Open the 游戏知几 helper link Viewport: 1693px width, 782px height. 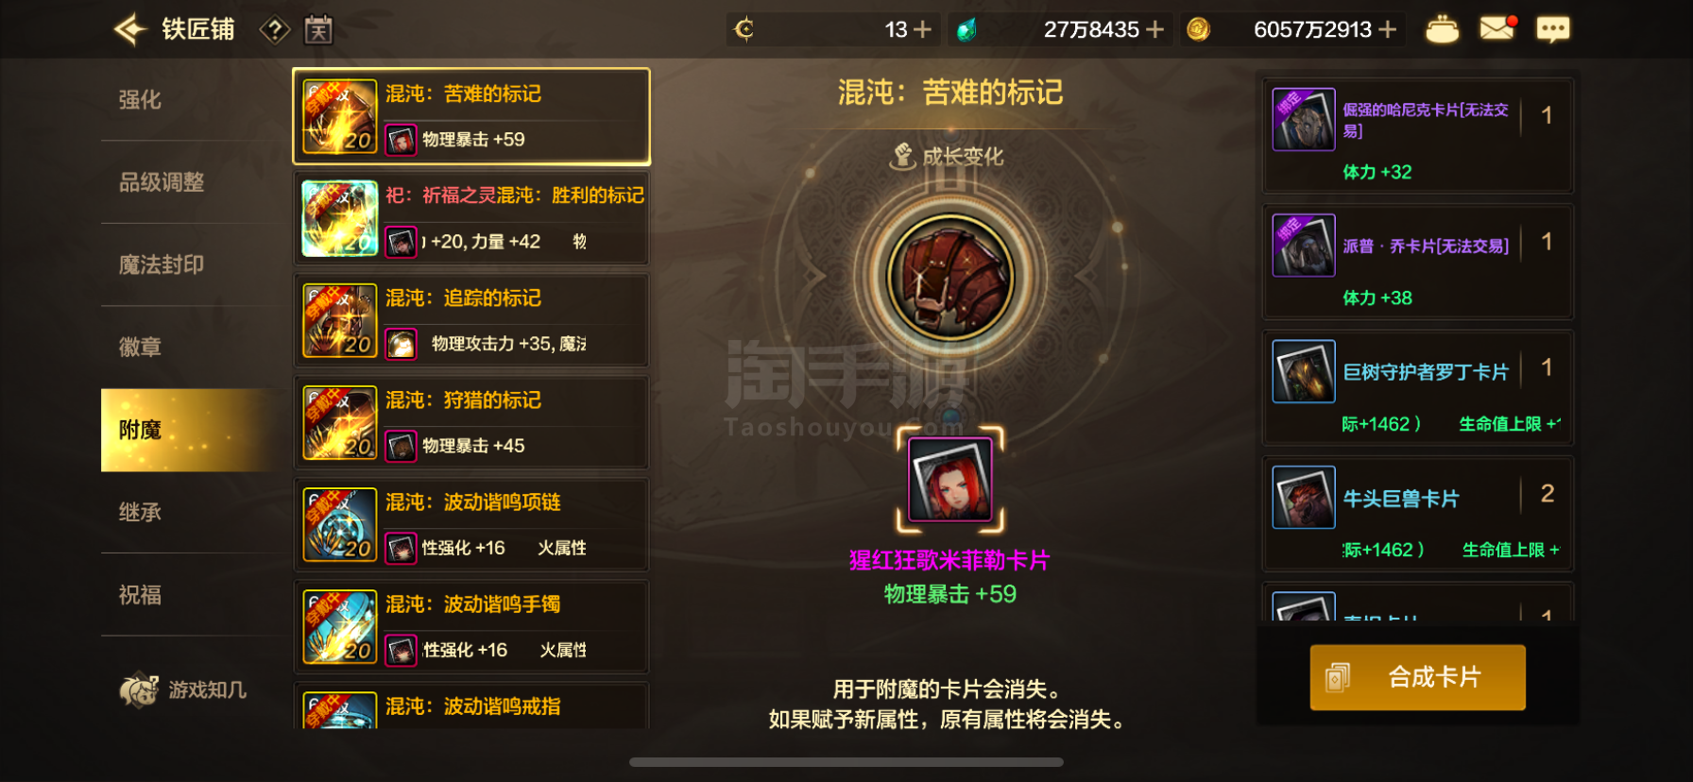[183, 690]
